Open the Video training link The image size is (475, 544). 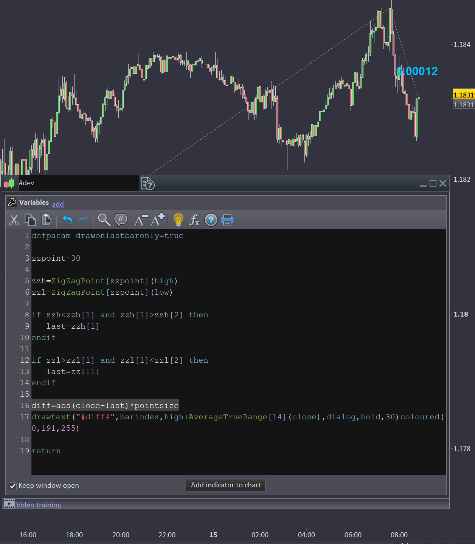point(39,505)
